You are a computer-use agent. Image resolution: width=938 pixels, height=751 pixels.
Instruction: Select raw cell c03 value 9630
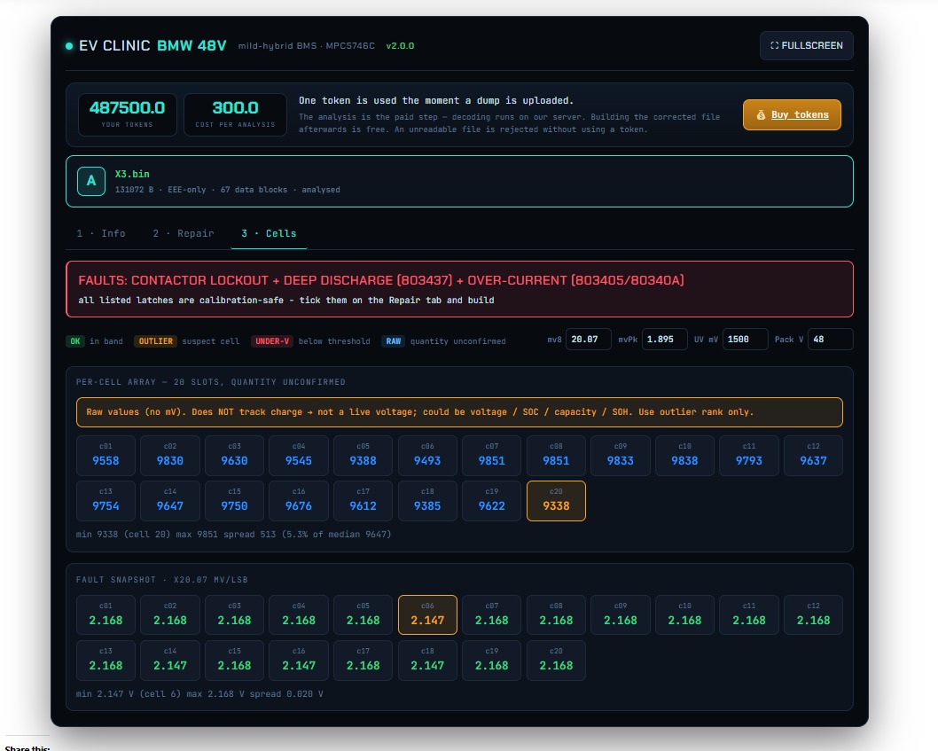[234, 456]
